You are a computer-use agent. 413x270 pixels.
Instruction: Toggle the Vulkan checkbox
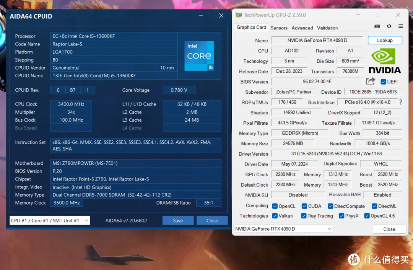tap(275, 216)
